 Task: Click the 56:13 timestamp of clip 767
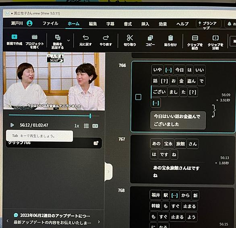click(225, 158)
